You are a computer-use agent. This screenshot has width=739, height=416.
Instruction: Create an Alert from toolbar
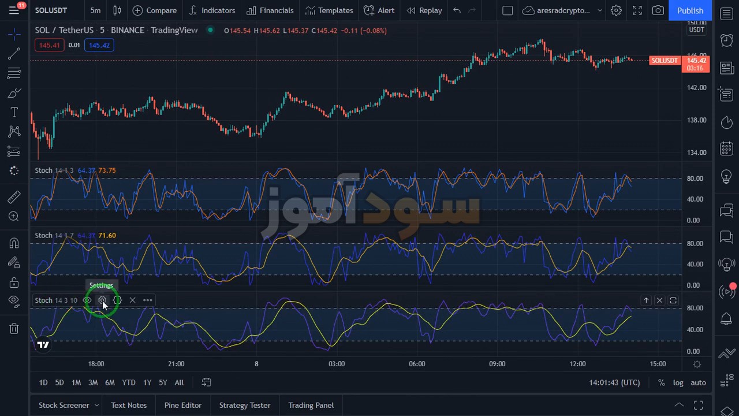[379, 10]
